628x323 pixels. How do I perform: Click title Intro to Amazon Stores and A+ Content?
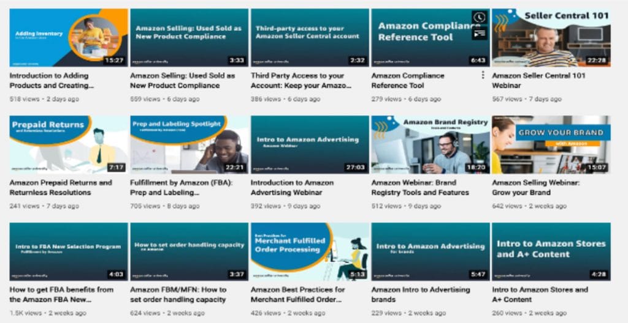(x=540, y=295)
